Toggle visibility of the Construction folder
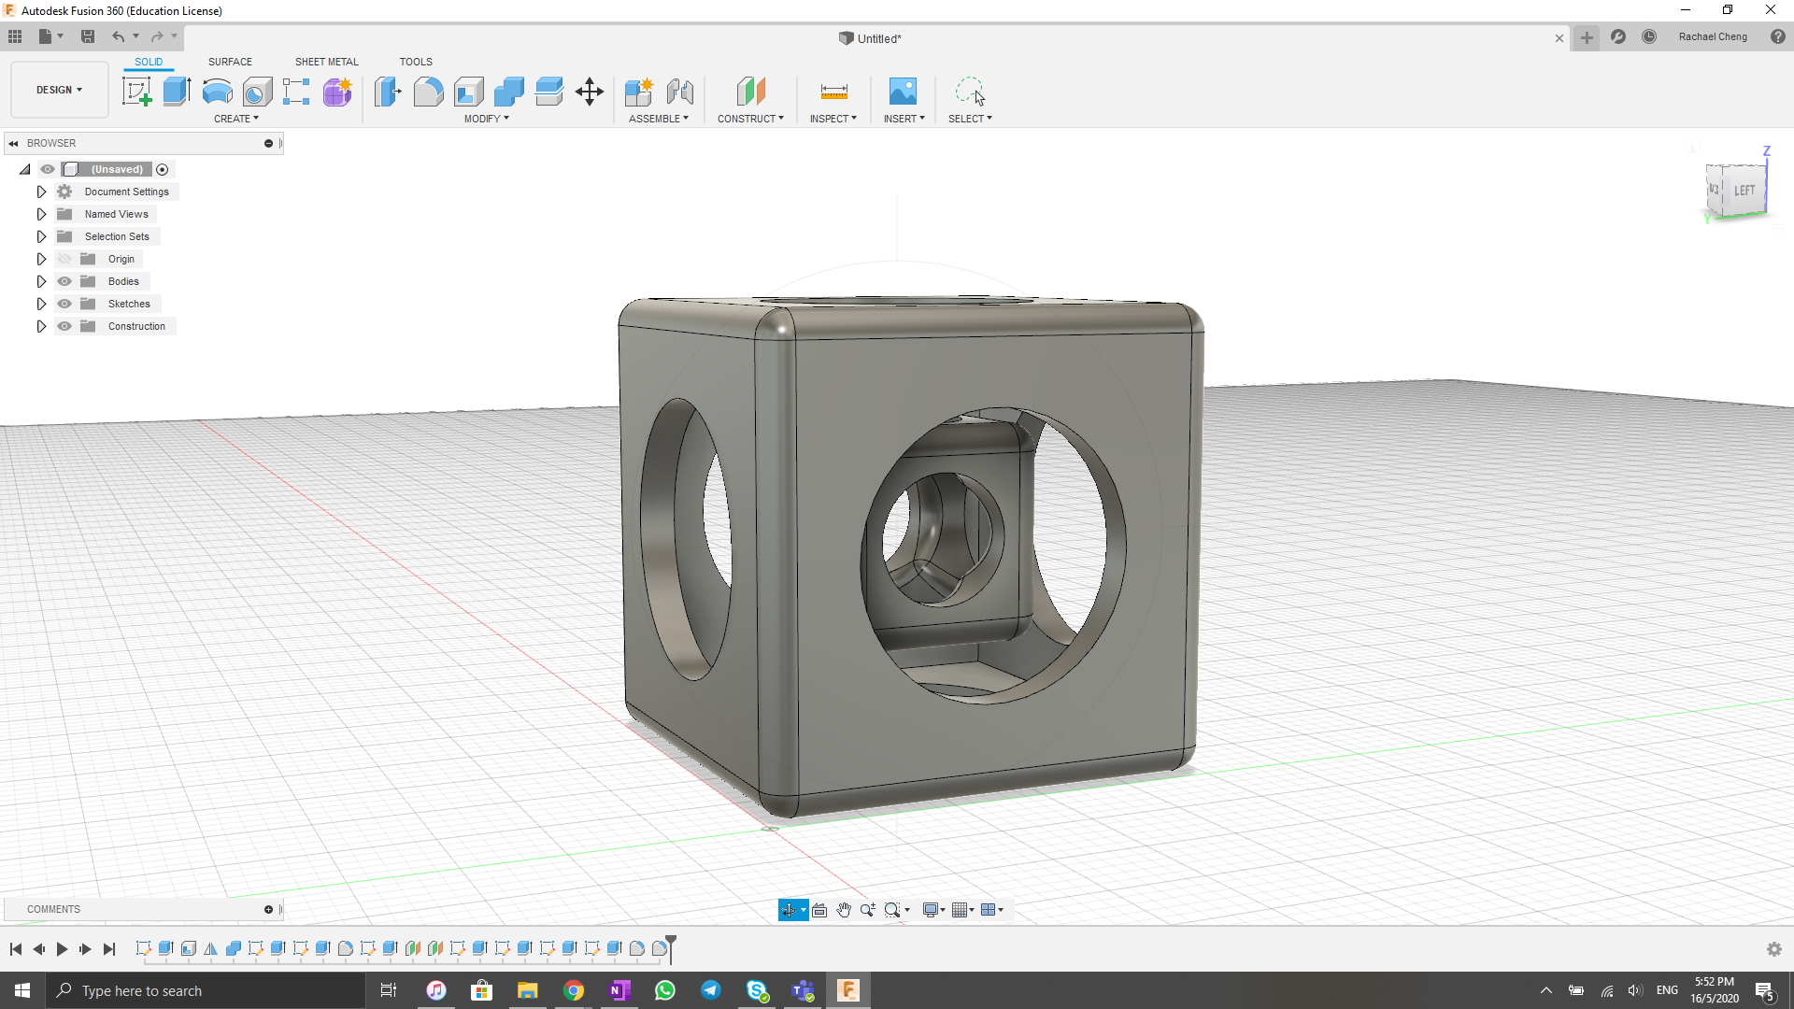 (x=64, y=326)
